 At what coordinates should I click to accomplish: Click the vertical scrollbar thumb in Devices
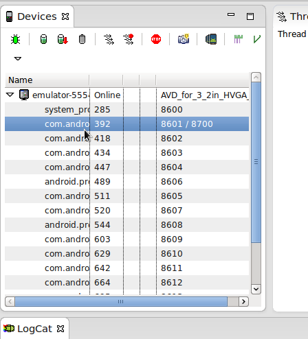tap(256, 162)
